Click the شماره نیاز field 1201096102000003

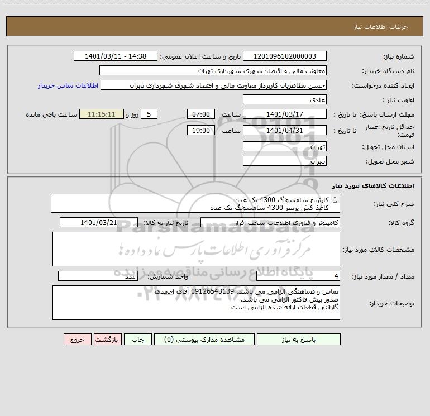(285, 56)
